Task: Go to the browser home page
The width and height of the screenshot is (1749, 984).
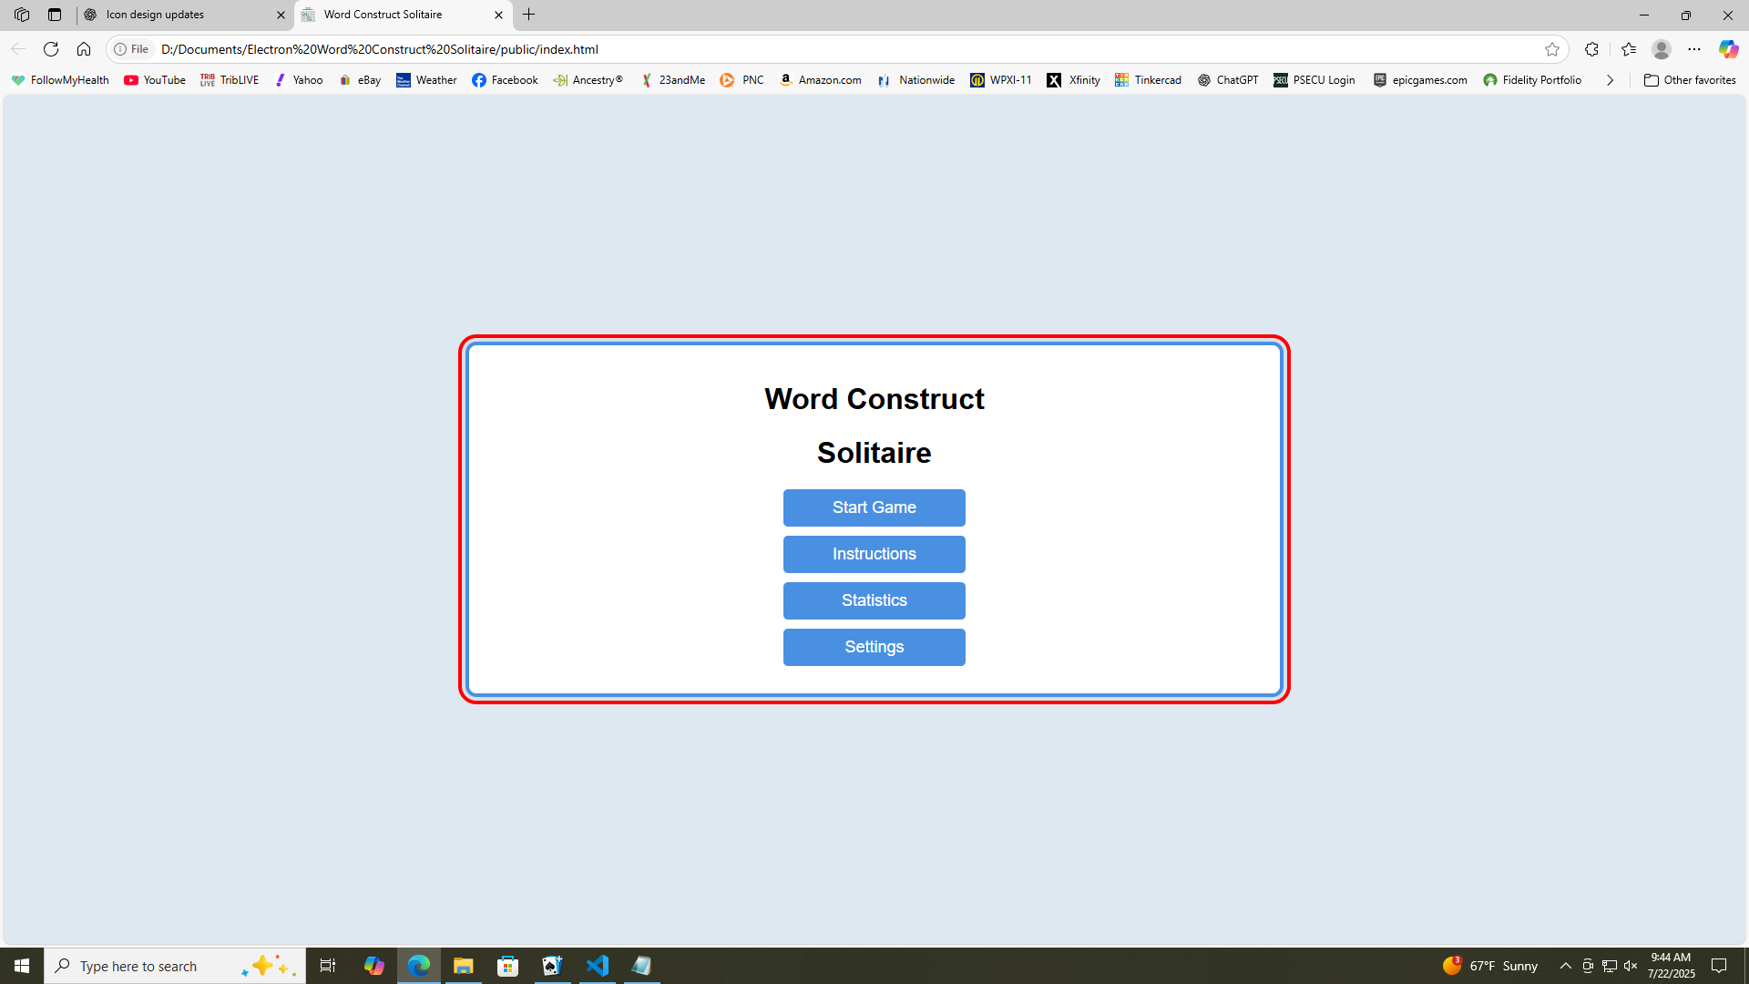Action: 84,49
